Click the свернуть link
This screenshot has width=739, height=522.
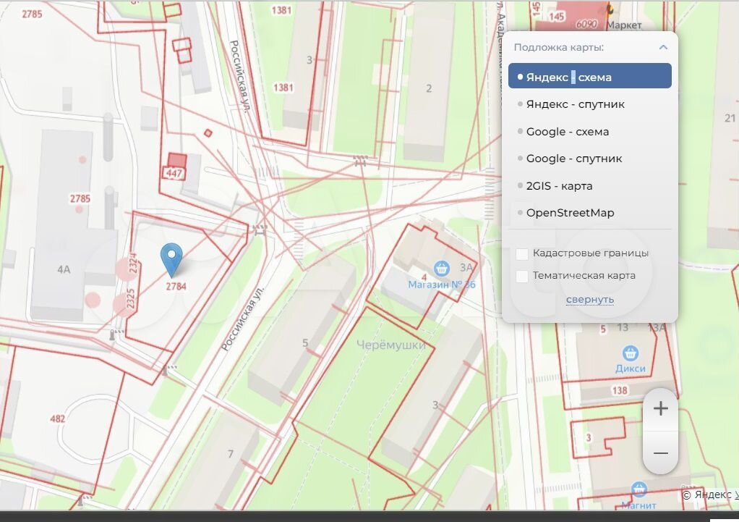pos(589,299)
